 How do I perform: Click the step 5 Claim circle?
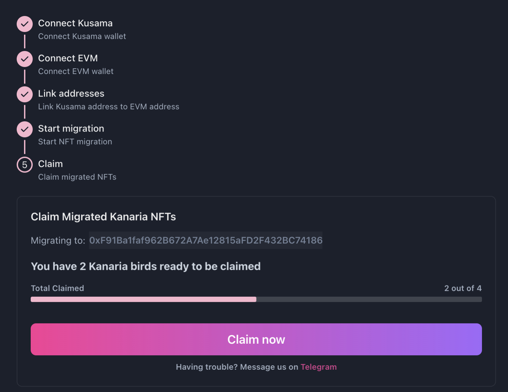[x=25, y=165]
